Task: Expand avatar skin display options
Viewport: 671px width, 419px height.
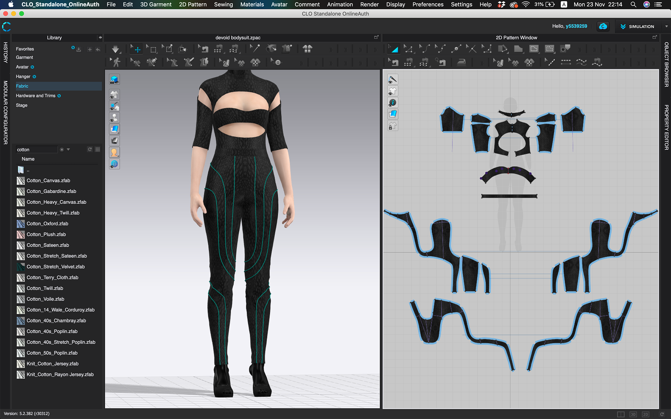Action: [114, 152]
